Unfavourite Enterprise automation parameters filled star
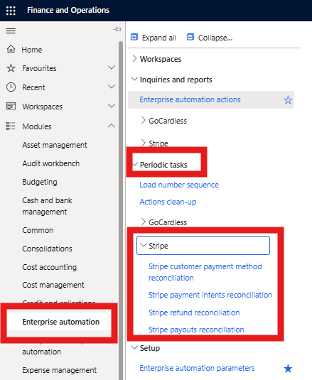312x380 pixels. tap(288, 369)
